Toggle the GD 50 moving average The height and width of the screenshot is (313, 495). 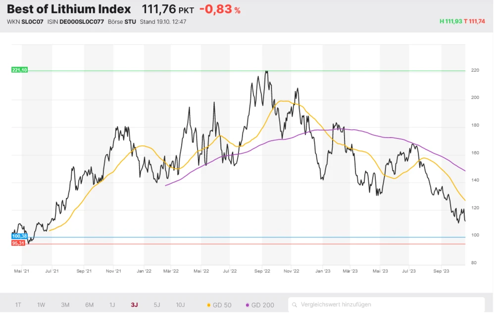pyautogui.click(x=219, y=305)
